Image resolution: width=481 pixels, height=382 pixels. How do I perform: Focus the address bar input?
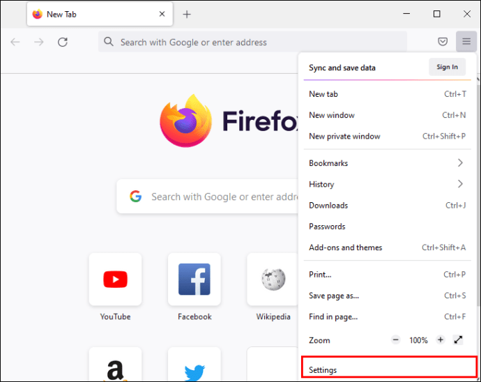(252, 42)
